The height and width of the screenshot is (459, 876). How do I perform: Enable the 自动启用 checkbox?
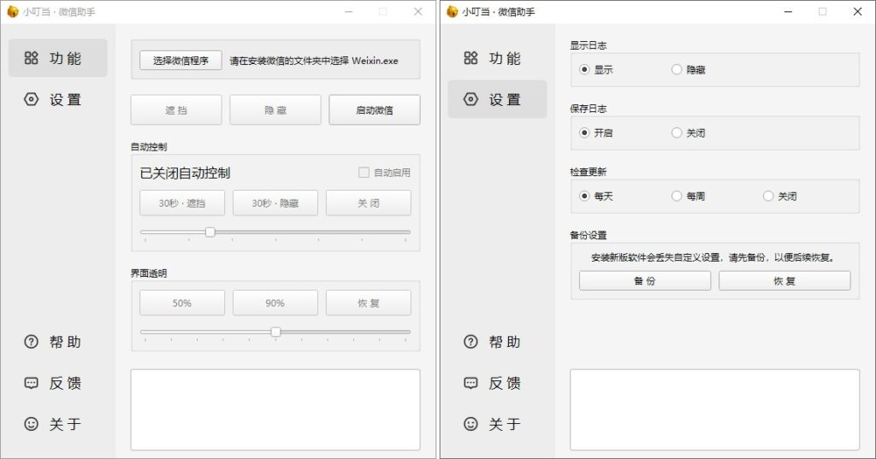[364, 173]
